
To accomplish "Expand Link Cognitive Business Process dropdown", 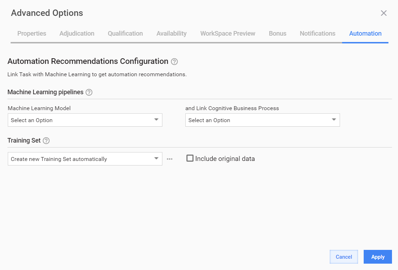I will [263, 120].
